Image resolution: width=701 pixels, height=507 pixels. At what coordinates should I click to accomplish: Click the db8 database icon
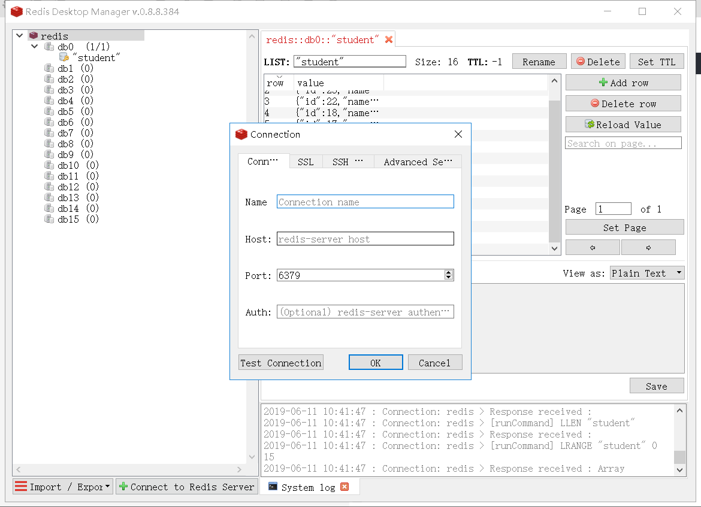[49, 144]
